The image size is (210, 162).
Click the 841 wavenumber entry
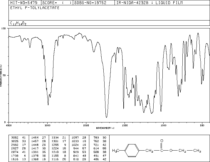[76, 156]
